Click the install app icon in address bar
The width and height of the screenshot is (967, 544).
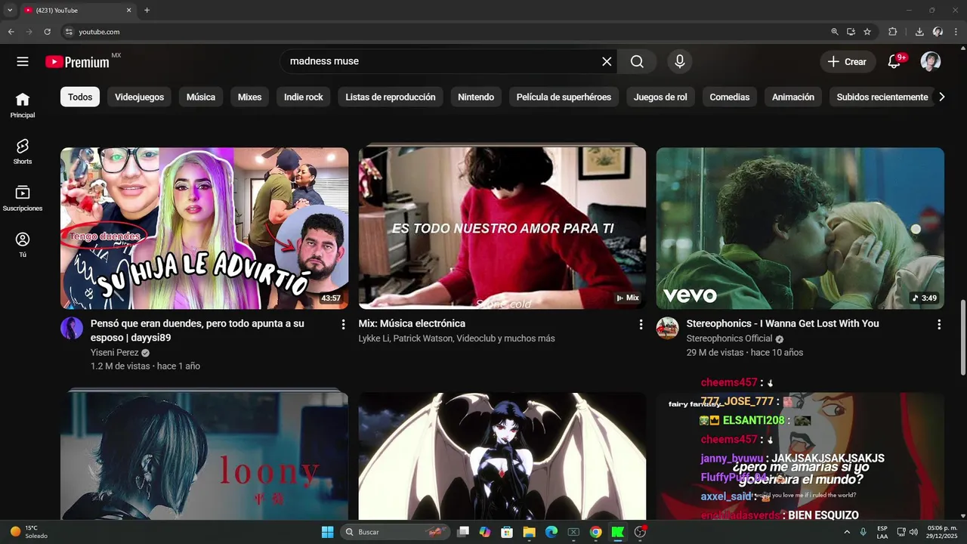click(x=851, y=32)
